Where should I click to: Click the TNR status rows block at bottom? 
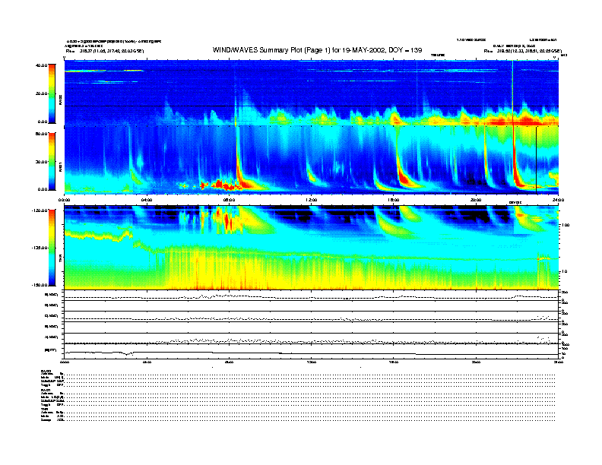point(298,414)
